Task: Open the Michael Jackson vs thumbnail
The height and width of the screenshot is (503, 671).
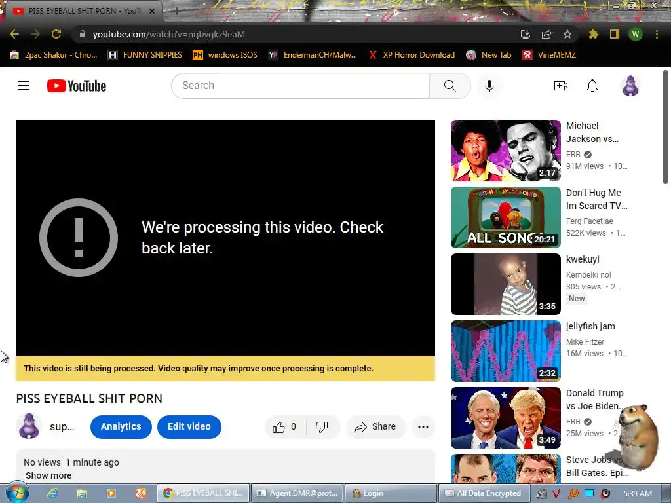Action: click(505, 151)
